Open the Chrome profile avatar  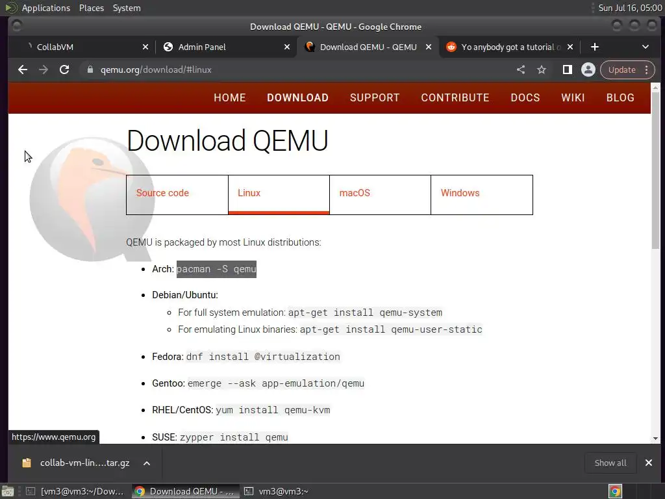(588, 70)
